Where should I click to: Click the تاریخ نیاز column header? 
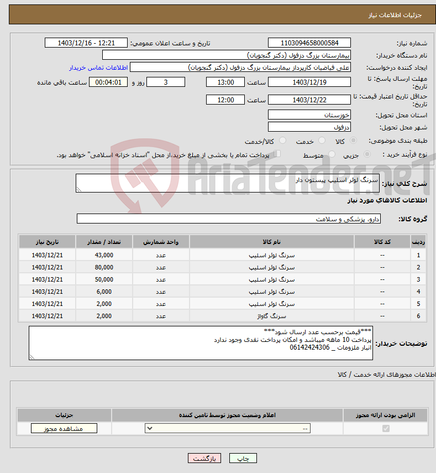48,242
